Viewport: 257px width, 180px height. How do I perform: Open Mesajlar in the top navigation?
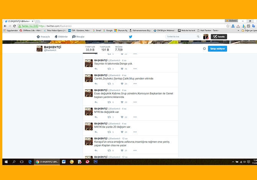79,37
